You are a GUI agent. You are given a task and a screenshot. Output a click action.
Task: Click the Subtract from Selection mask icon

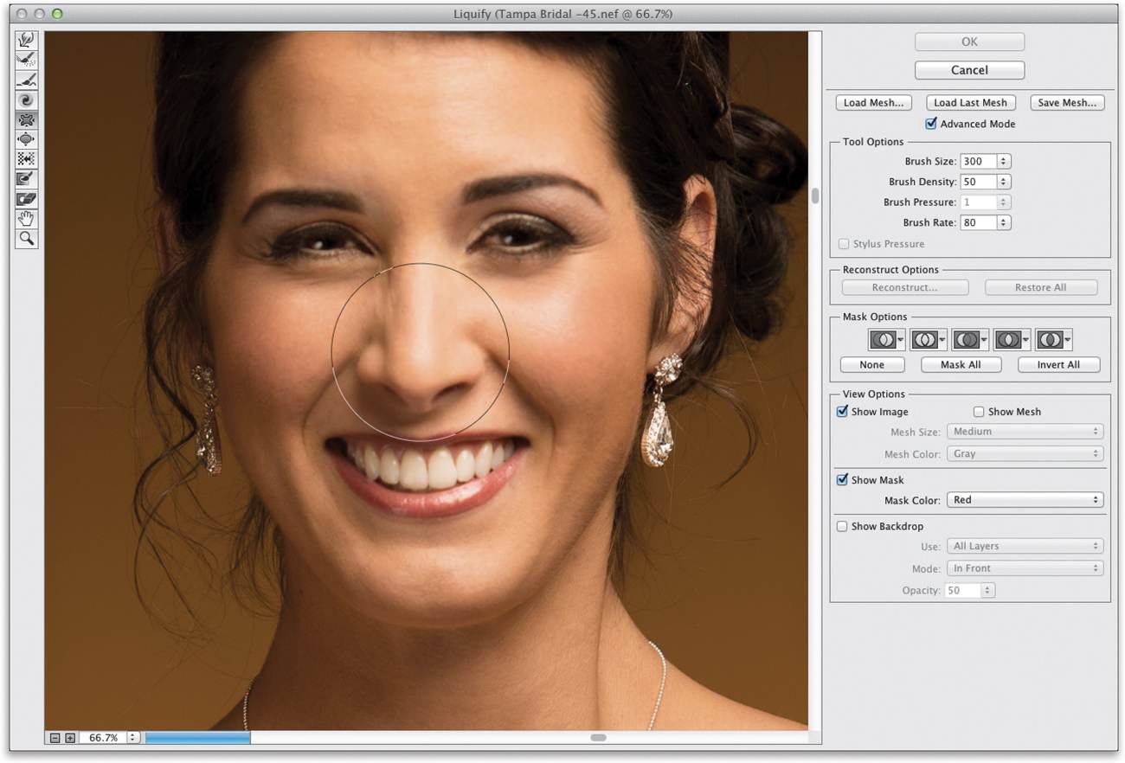pos(969,339)
